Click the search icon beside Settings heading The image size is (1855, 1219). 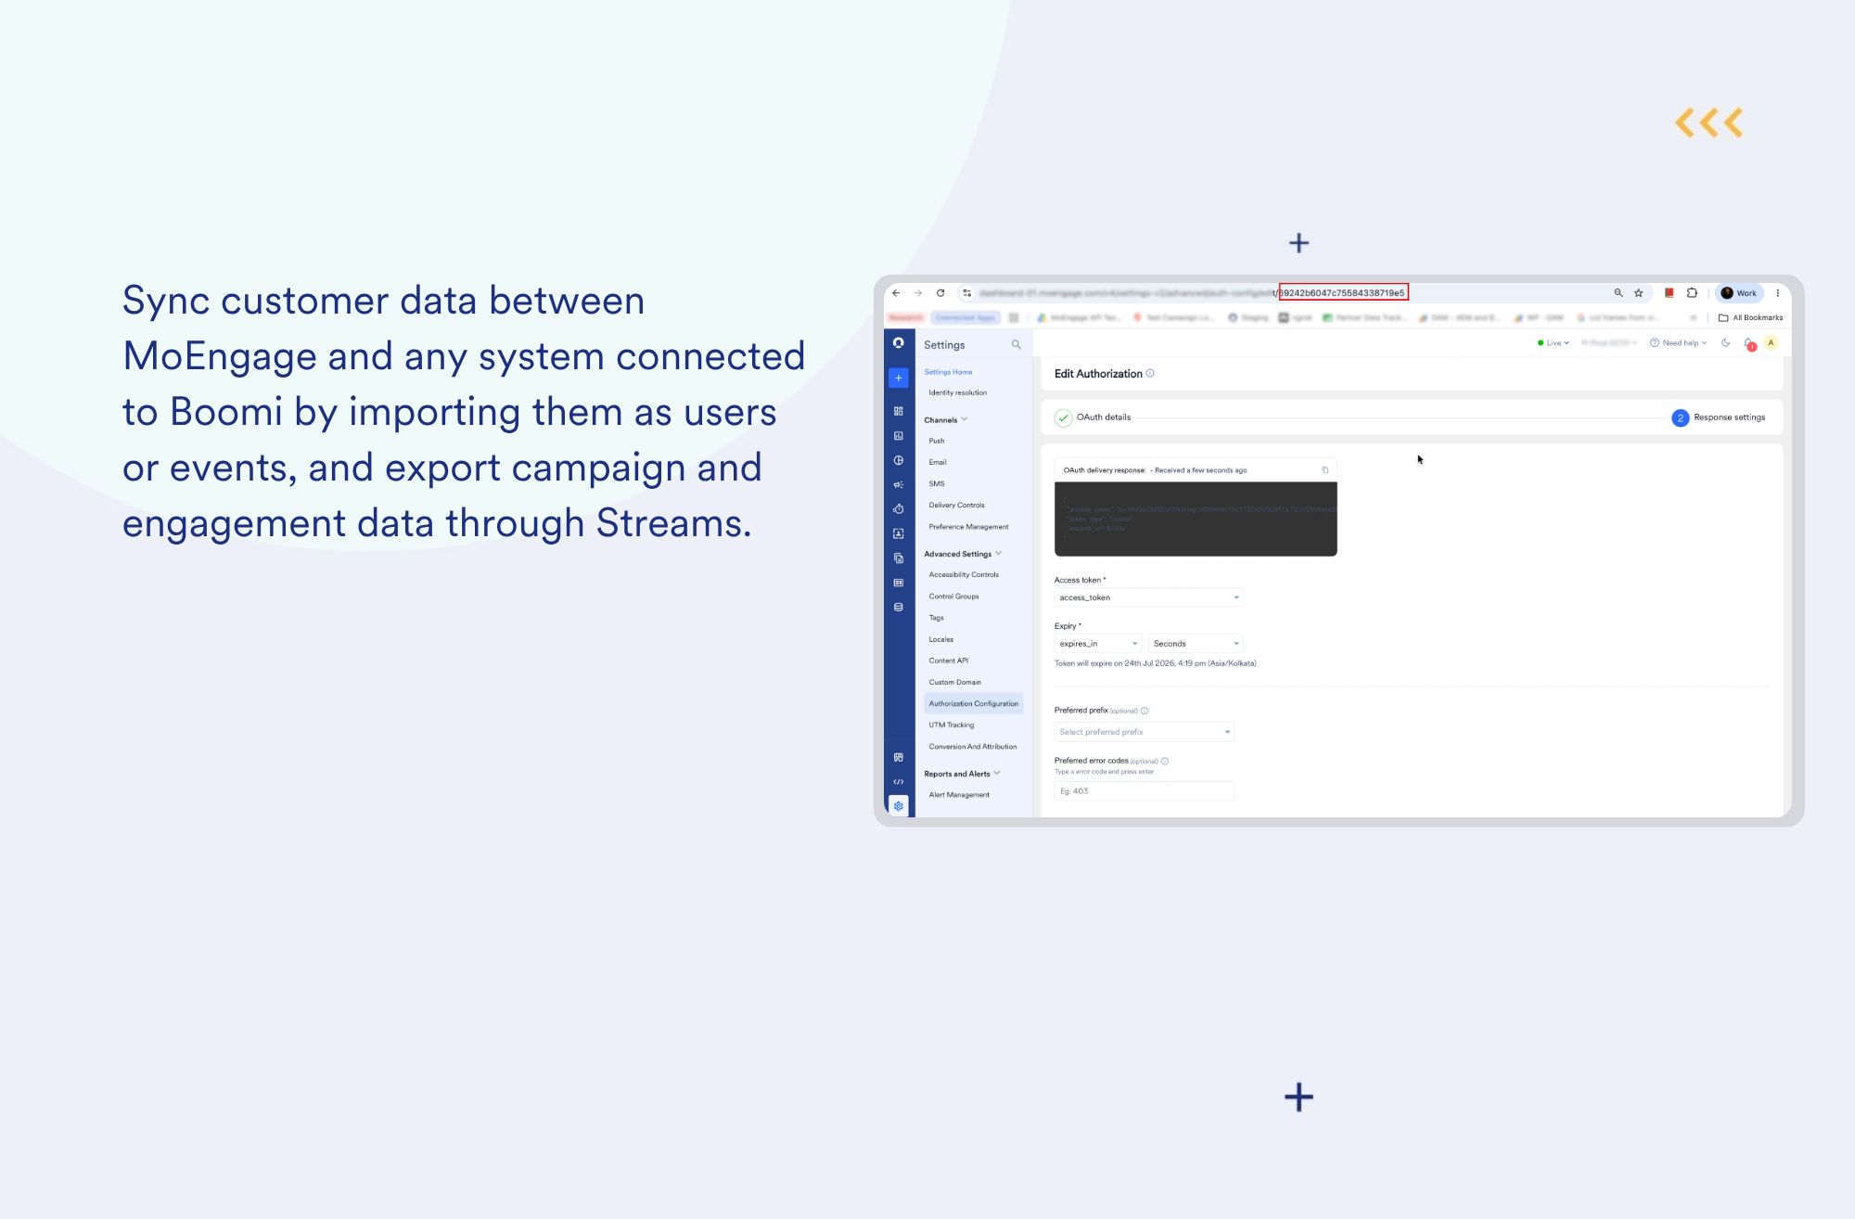[x=1016, y=344]
